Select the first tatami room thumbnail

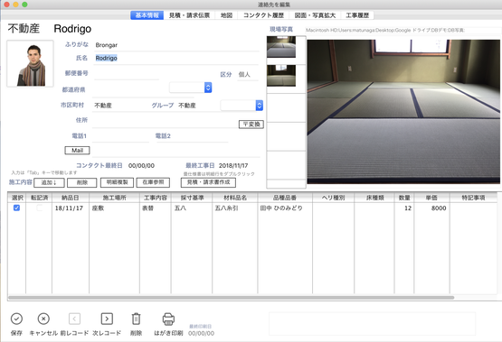281,47
